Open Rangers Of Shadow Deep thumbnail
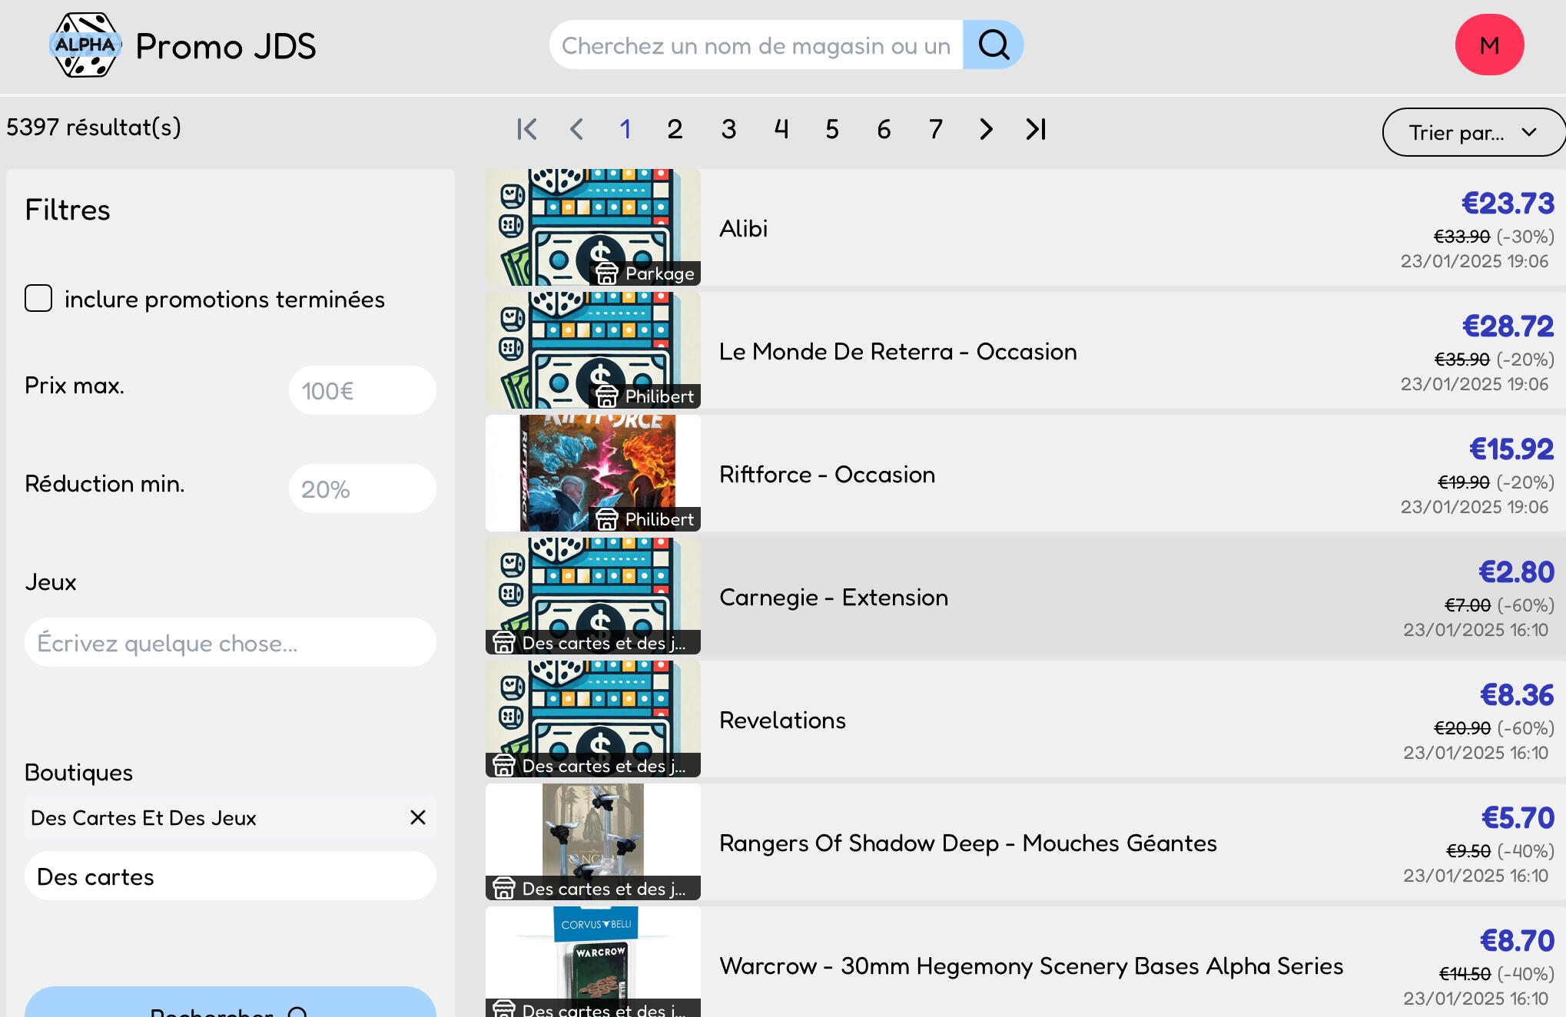This screenshot has height=1017, width=1566. (593, 842)
